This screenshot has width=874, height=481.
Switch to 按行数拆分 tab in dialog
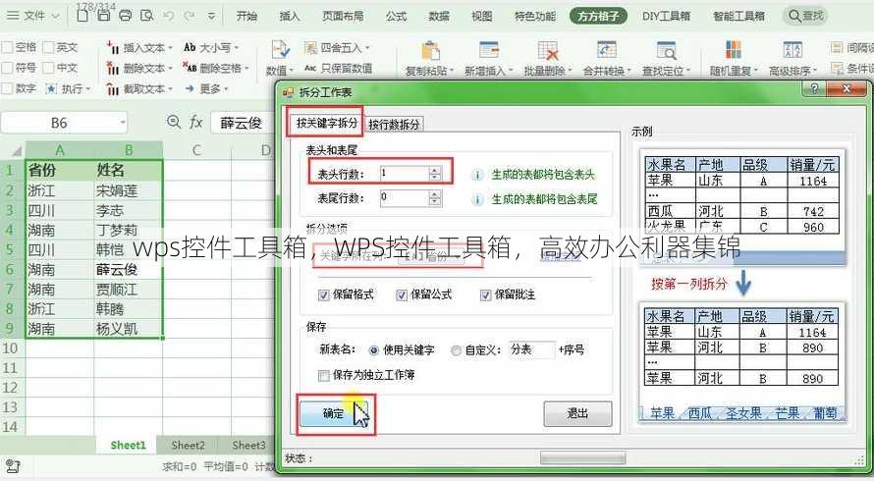(x=394, y=125)
